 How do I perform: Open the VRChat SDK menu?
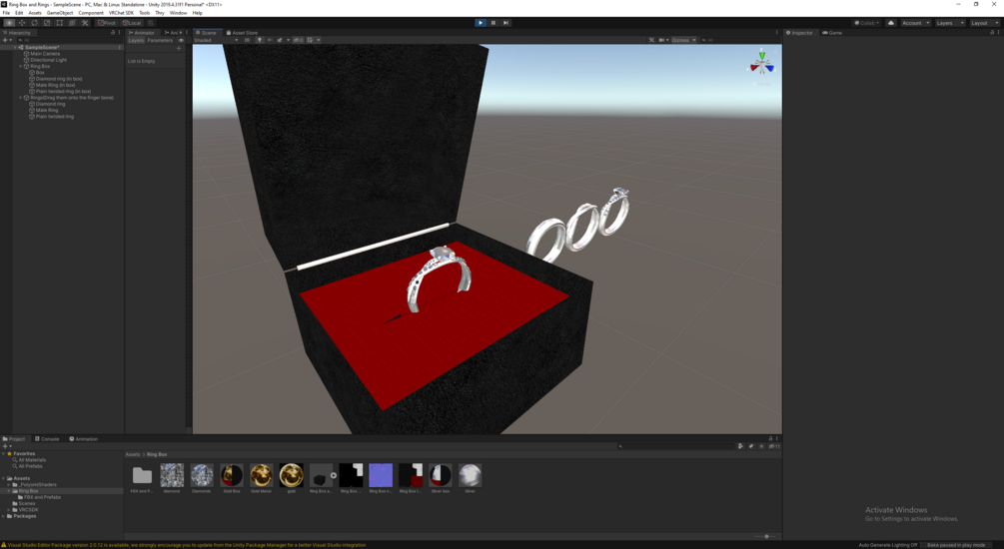tap(121, 13)
